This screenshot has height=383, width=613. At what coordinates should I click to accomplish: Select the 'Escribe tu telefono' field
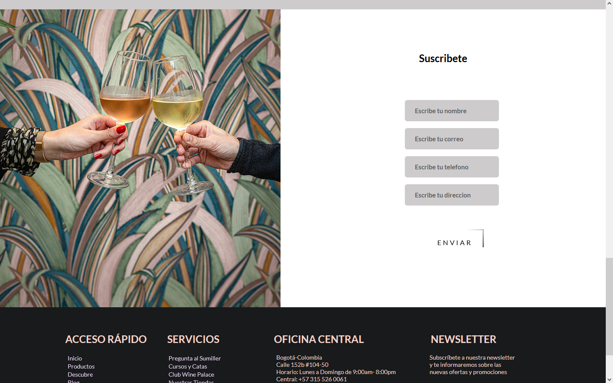452,167
